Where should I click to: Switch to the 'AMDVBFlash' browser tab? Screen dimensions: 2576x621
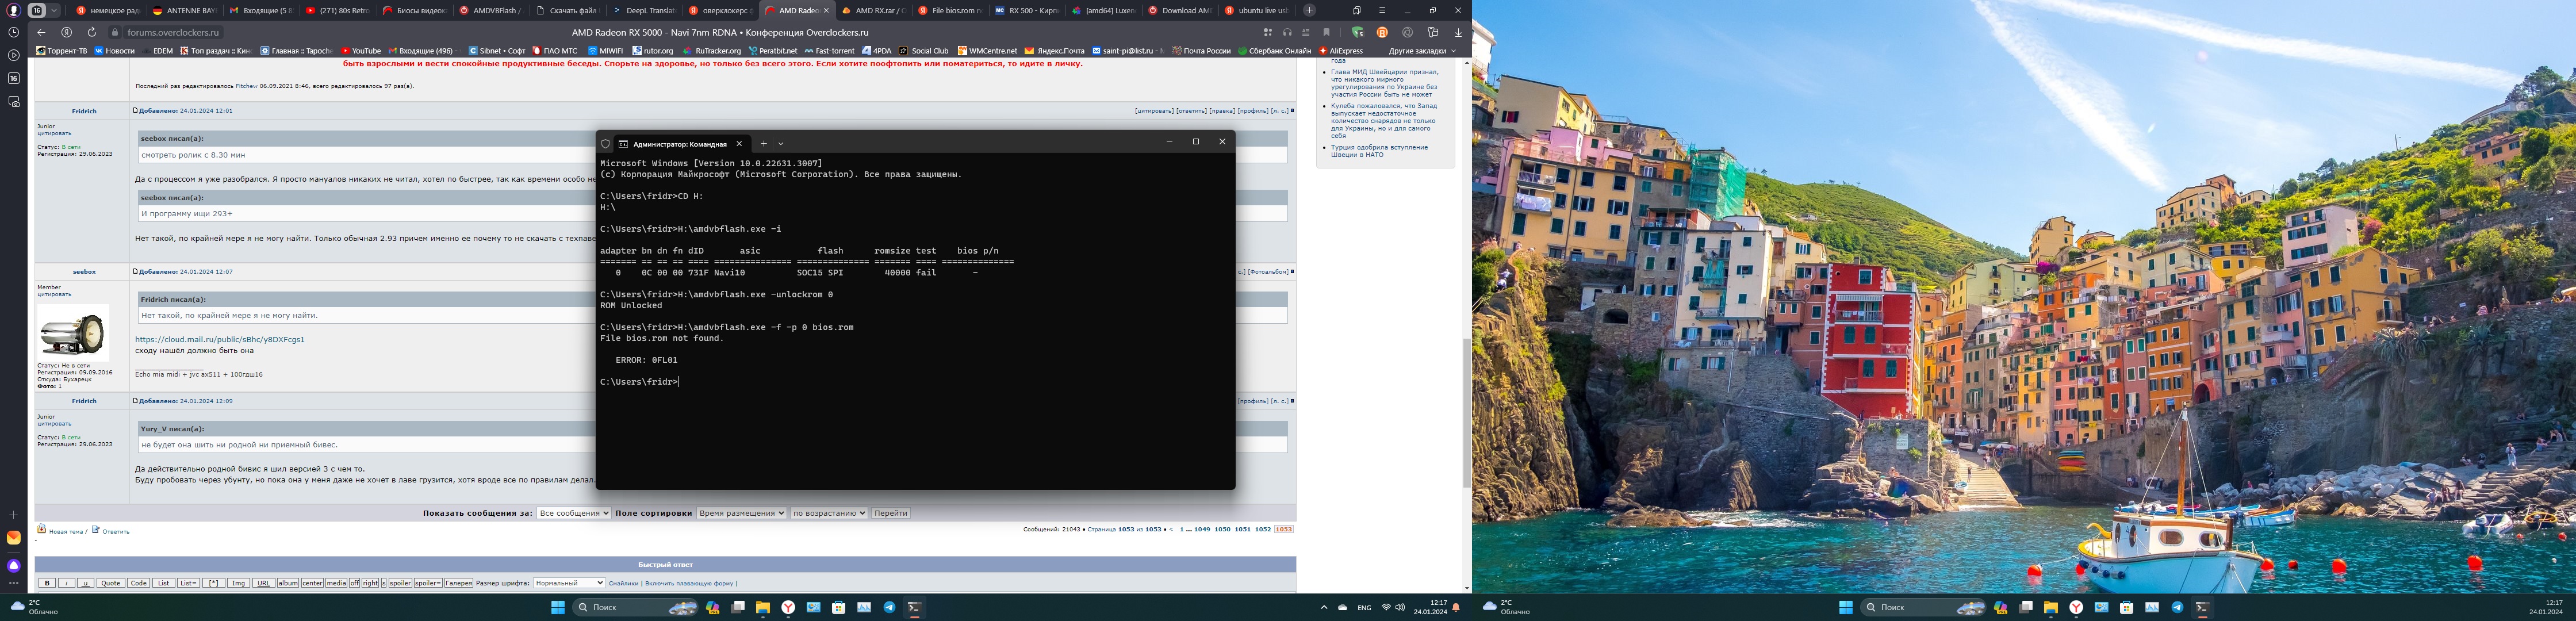494,11
